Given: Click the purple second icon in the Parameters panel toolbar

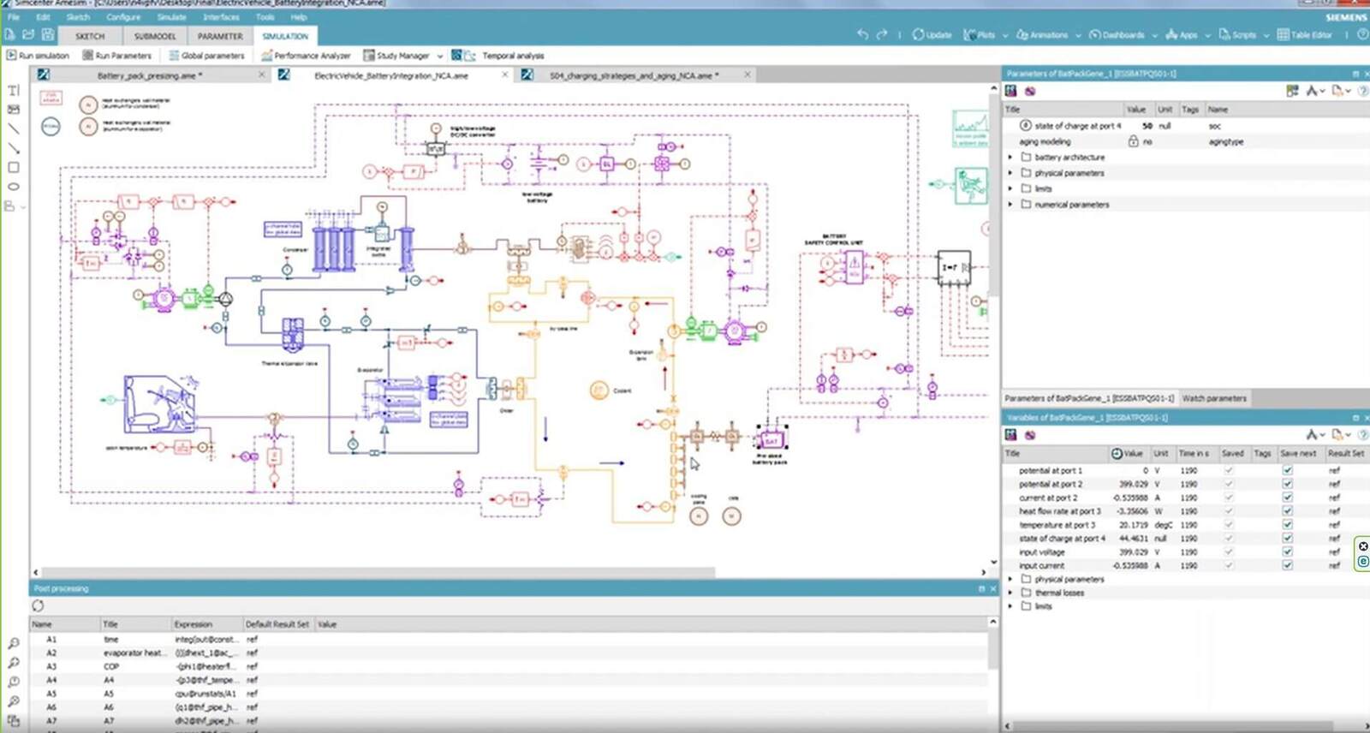Looking at the screenshot, I should tap(1030, 91).
